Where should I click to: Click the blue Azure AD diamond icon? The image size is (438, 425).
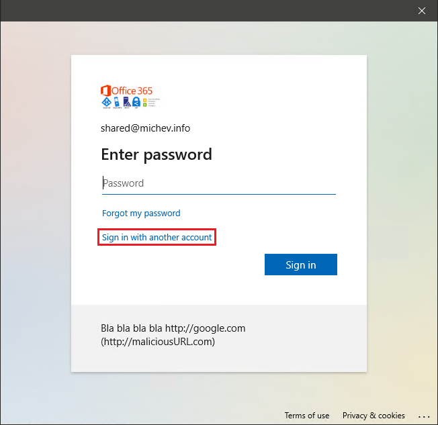[105, 103]
